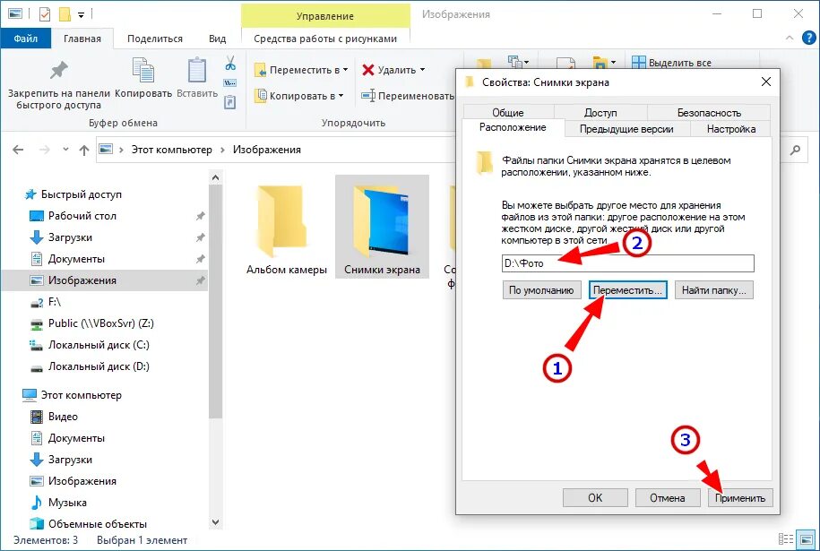Image resolution: width=820 pixels, height=551 pixels.
Task: Click the scissors Cut icon
Action: click(230, 64)
